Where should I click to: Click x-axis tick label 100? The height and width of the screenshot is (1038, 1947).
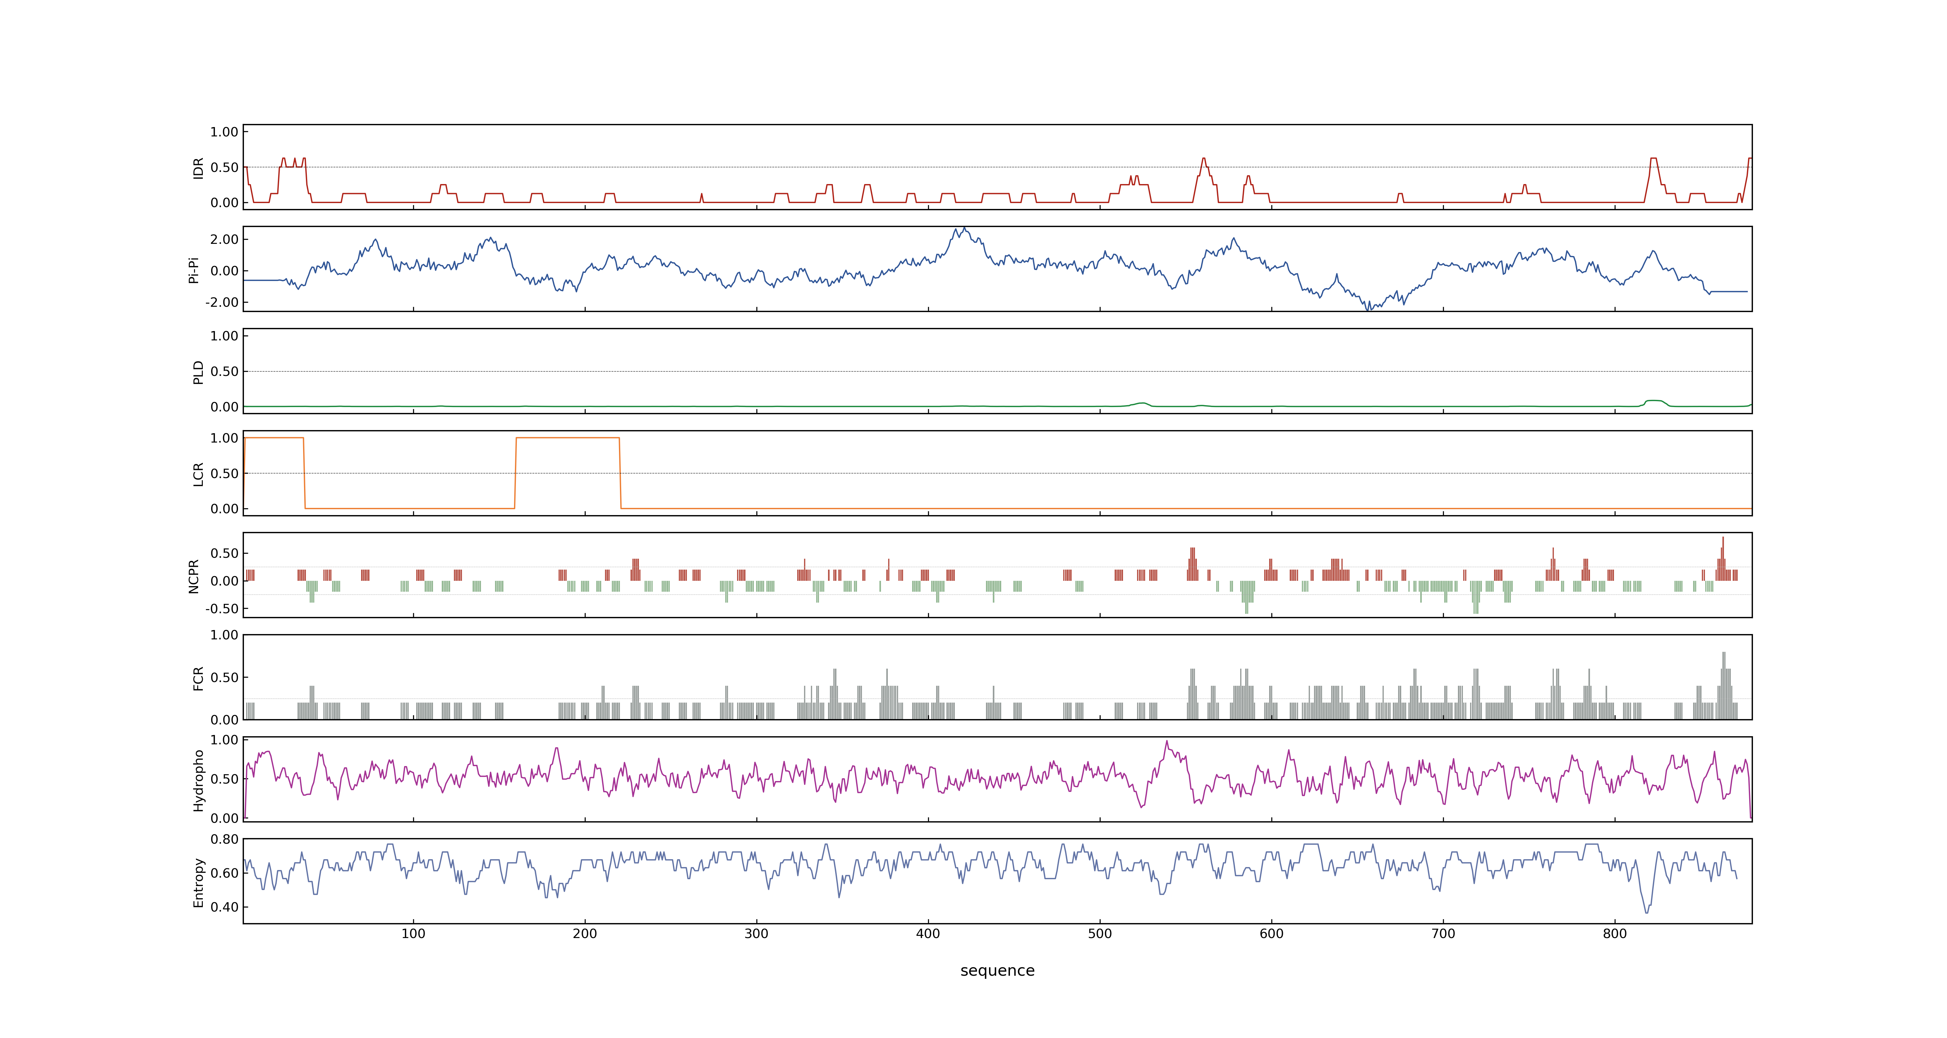pyautogui.click(x=413, y=934)
